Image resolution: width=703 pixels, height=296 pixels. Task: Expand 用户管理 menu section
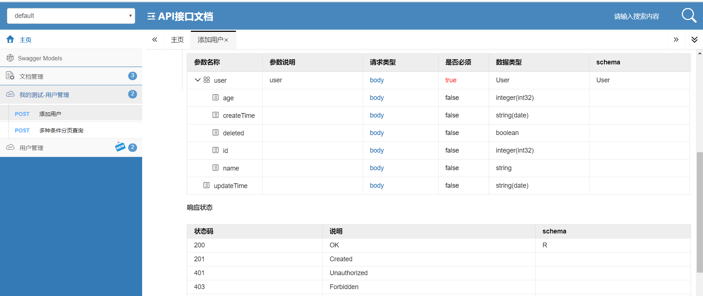[71, 148]
